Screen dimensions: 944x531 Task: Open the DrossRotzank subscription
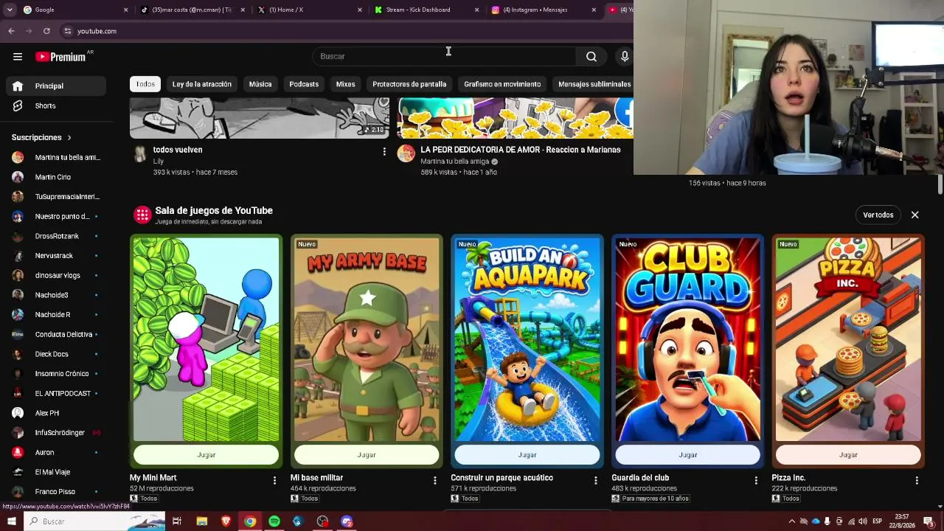(56, 236)
